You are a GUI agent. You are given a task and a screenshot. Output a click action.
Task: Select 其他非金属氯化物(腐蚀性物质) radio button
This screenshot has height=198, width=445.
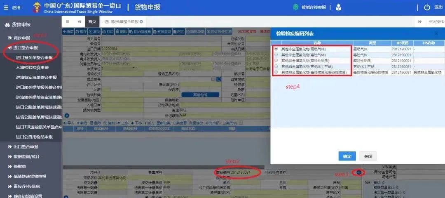276,61
